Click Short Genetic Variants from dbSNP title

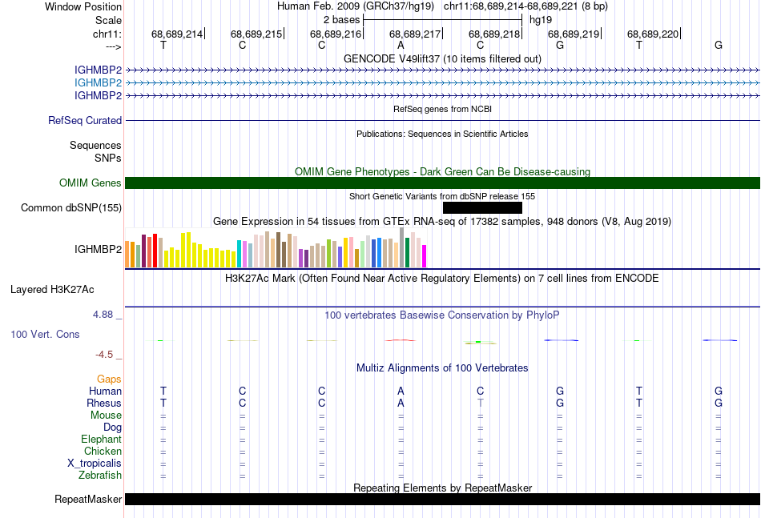tap(443, 196)
